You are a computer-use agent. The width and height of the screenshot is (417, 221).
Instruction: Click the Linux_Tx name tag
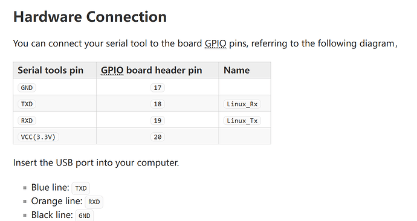242,121
